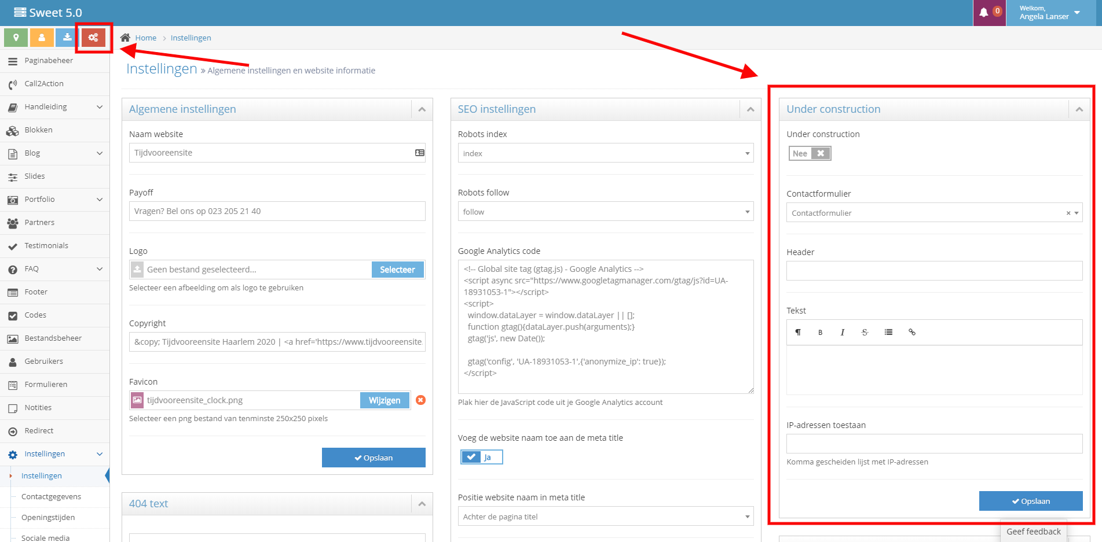Save Algemene instellingen with Opslaan
The image size is (1102, 542).
[374, 458]
